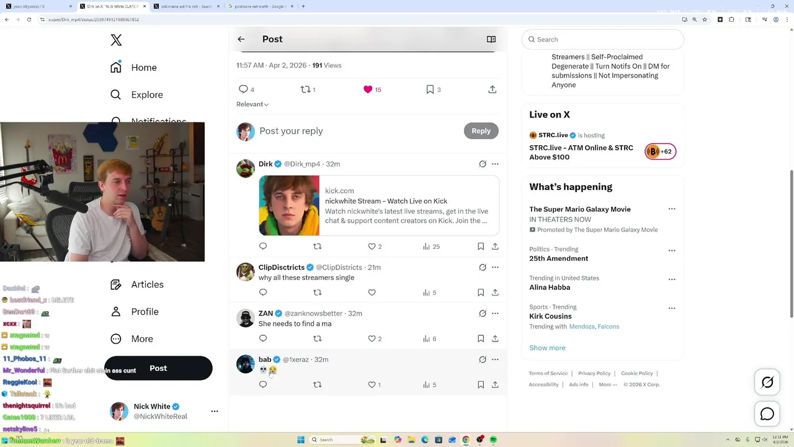Viewport: 794px width, 447px height.
Task: Bookmark ZAN's reply
Action: (x=481, y=338)
